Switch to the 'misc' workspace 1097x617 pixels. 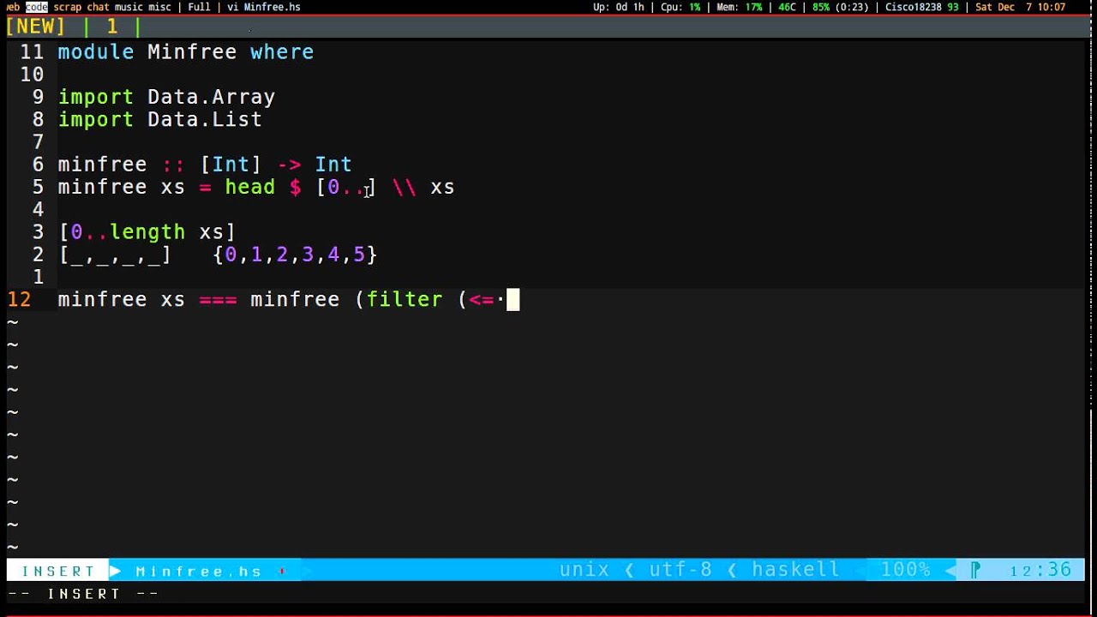pyautogui.click(x=159, y=7)
